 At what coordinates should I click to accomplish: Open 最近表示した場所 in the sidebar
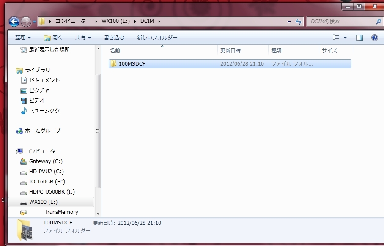point(49,50)
